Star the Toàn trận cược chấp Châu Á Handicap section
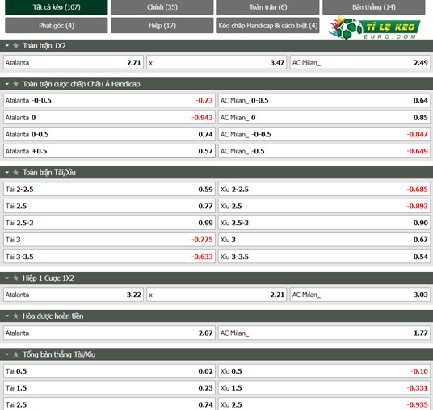 (x=15, y=84)
